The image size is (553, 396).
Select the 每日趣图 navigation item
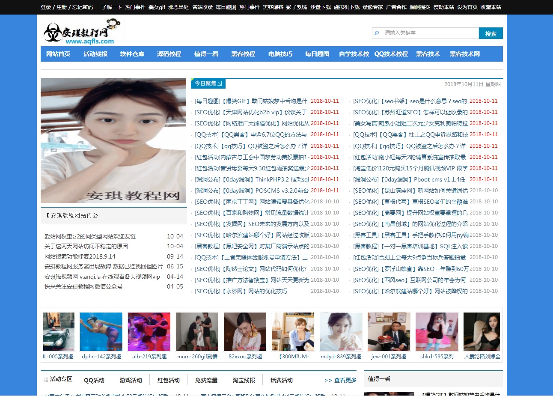click(x=317, y=54)
